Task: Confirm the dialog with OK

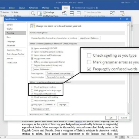Action: click(111, 118)
